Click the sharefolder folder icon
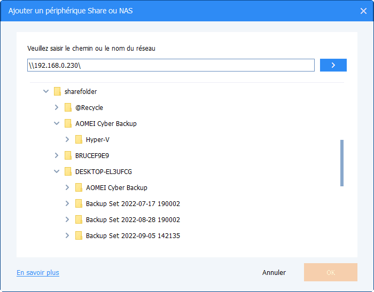Viewport: 374px width, 292px height. click(x=57, y=92)
